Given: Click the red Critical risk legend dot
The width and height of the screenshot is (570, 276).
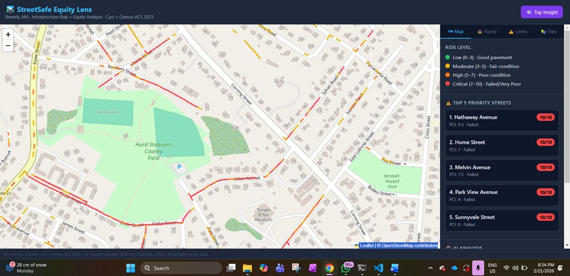Looking at the screenshot, I should (447, 84).
